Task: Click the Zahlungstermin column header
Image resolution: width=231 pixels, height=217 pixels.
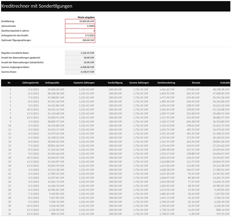Action: (31, 83)
